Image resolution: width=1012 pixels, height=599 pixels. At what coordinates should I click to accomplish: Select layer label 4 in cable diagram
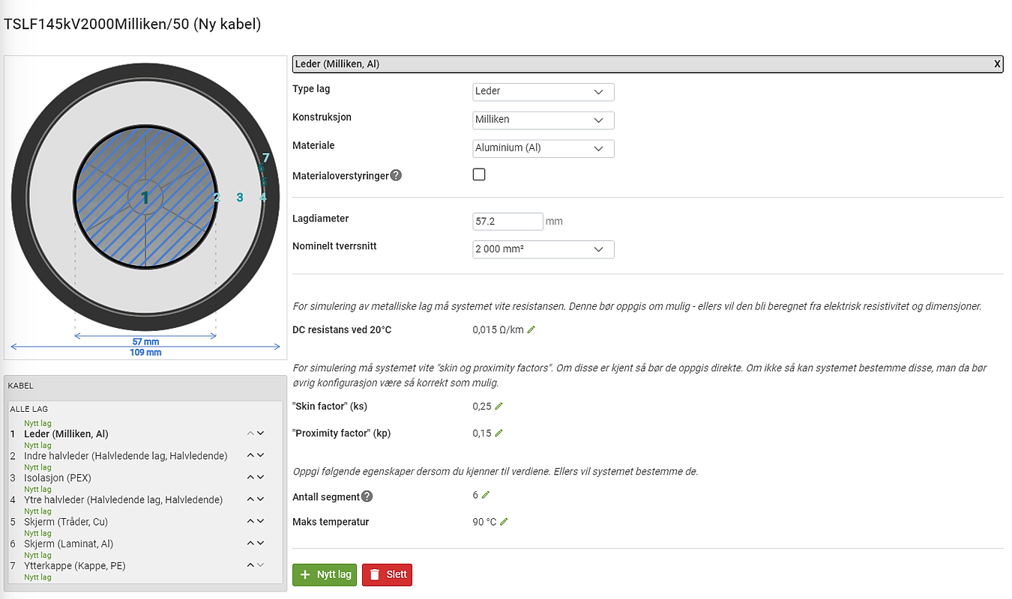pyautogui.click(x=263, y=198)
